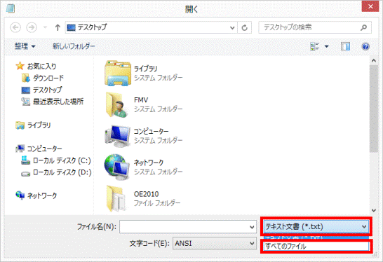
Task: Select the FMV user folder icon
Action: tap(116, 105)
